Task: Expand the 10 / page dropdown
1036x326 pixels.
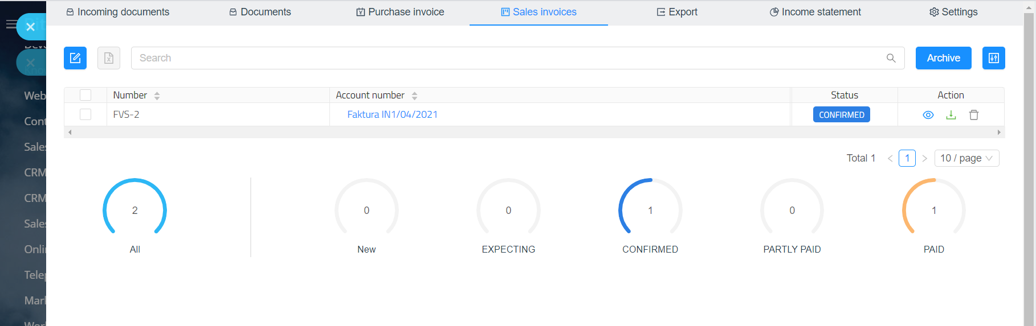Action: [x=966, y=158]
